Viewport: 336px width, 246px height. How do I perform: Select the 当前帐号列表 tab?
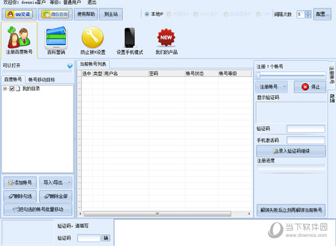(x=93, y=64)
